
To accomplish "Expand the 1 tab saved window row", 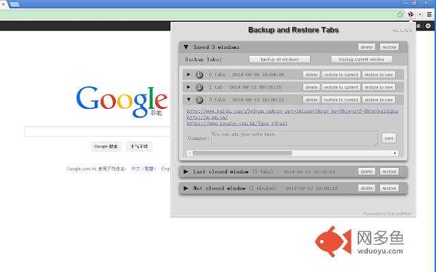I will coord(189,87).
